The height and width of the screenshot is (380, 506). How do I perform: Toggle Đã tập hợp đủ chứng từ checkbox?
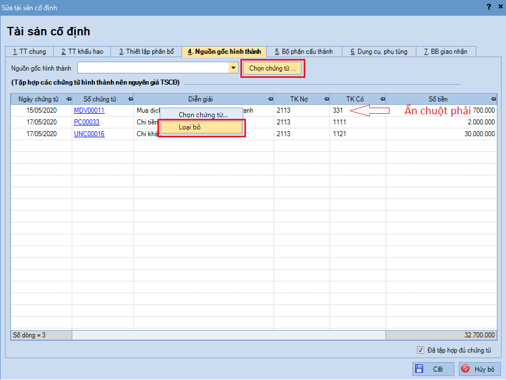[x=420, y=350]
